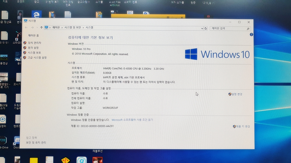The width and height of the screenshot is (291, 163).
Task: Refresh the System page
Action: [x=206, y=29]
